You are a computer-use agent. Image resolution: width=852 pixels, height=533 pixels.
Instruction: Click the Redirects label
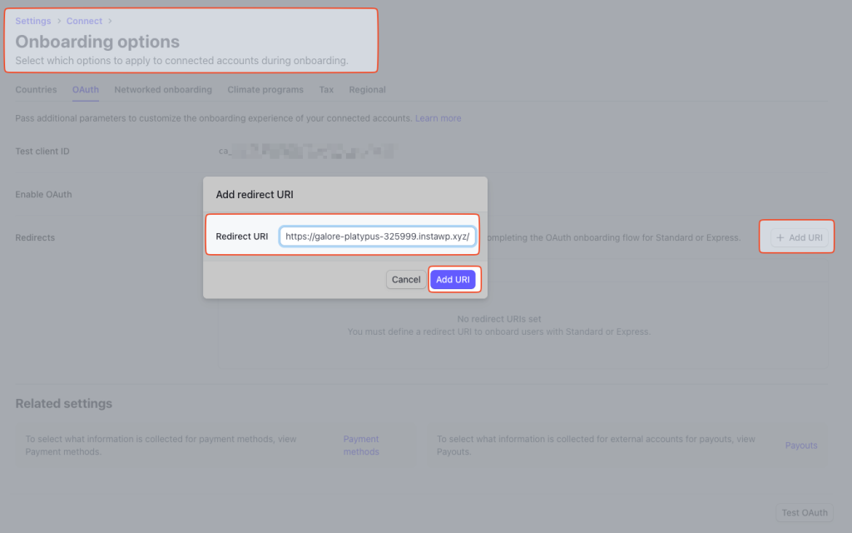35,237
